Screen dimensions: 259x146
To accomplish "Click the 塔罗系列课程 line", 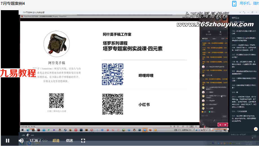I will pos(115,43).
